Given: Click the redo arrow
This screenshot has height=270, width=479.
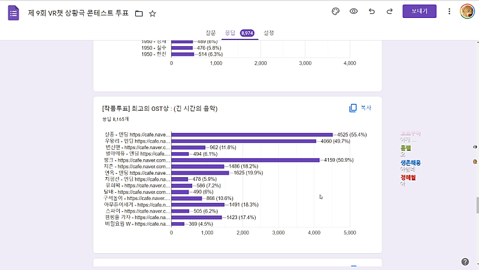Looking at the screenshot, I should coord(390,11).
